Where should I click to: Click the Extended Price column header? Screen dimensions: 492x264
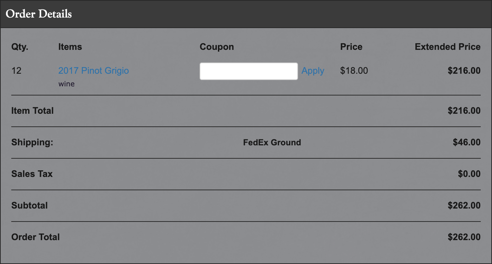(448, 47)
